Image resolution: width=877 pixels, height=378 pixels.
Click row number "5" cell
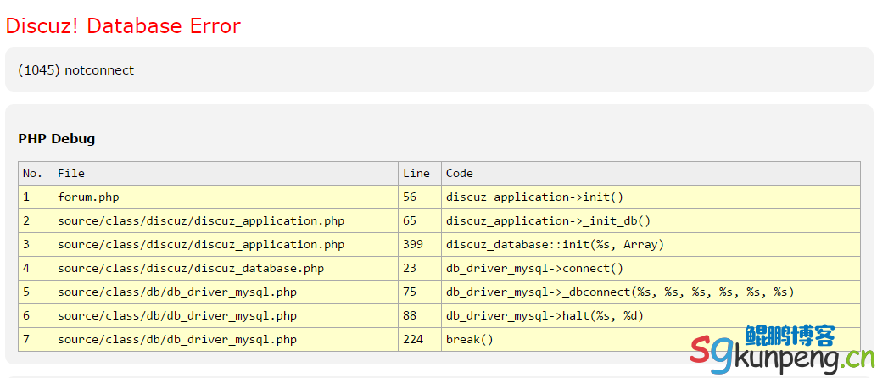pyautogui.click(x=36, y=292)
